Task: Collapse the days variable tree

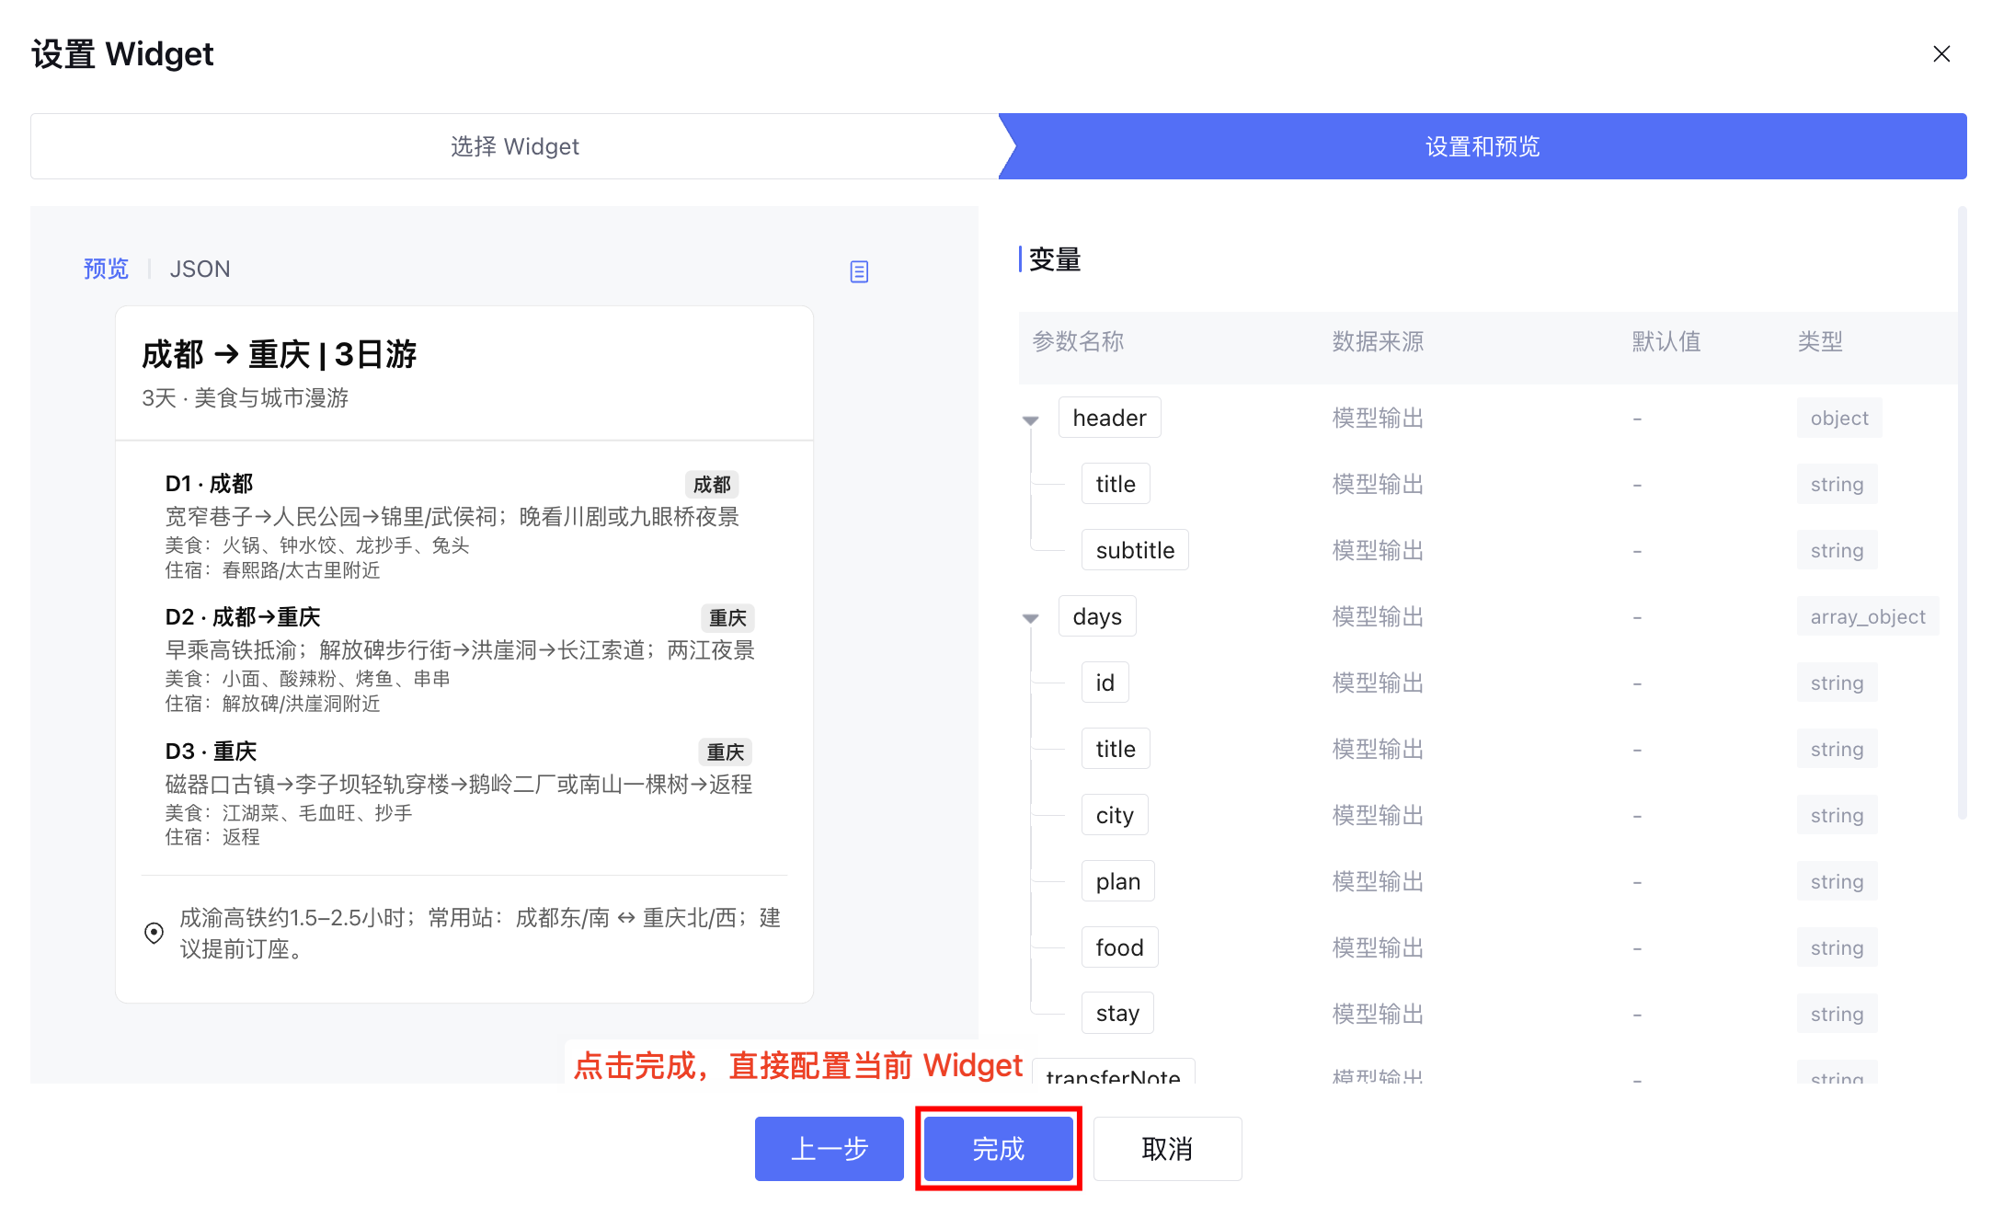Action: tap(1031, 618)
